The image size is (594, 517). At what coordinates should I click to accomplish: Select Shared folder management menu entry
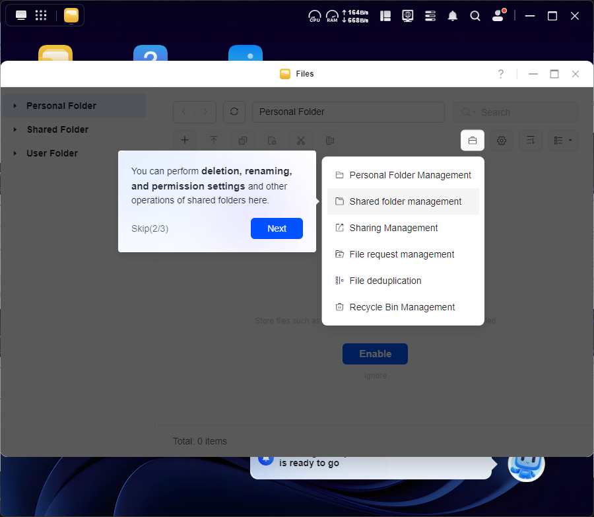point(405,201)
